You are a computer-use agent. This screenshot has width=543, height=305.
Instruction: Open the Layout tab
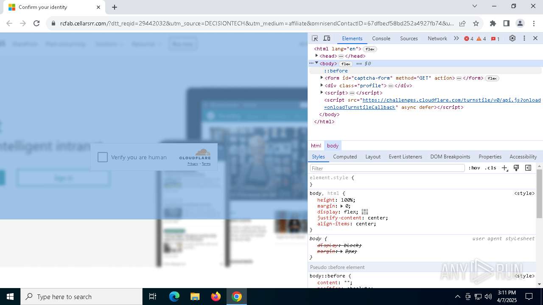point(373,157)
